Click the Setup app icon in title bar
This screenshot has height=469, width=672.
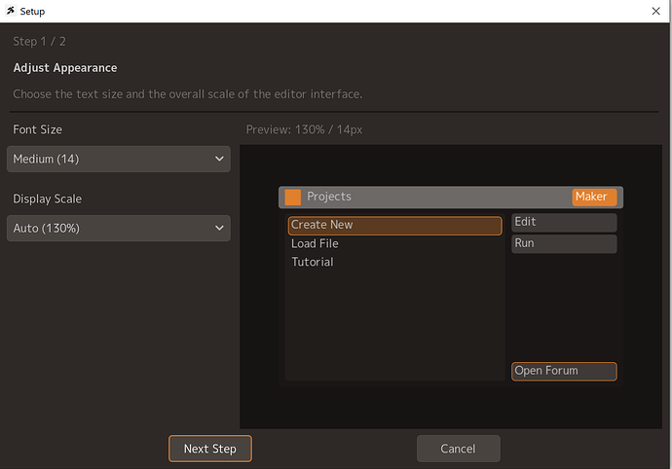11,11
